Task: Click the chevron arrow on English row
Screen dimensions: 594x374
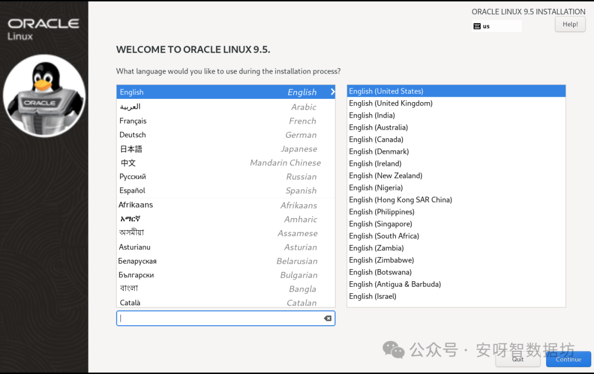Action: (333, 92)
